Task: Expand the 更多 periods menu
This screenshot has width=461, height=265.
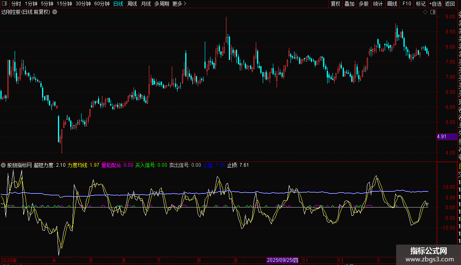Action: pyautogui.click(x=180, y=4)
